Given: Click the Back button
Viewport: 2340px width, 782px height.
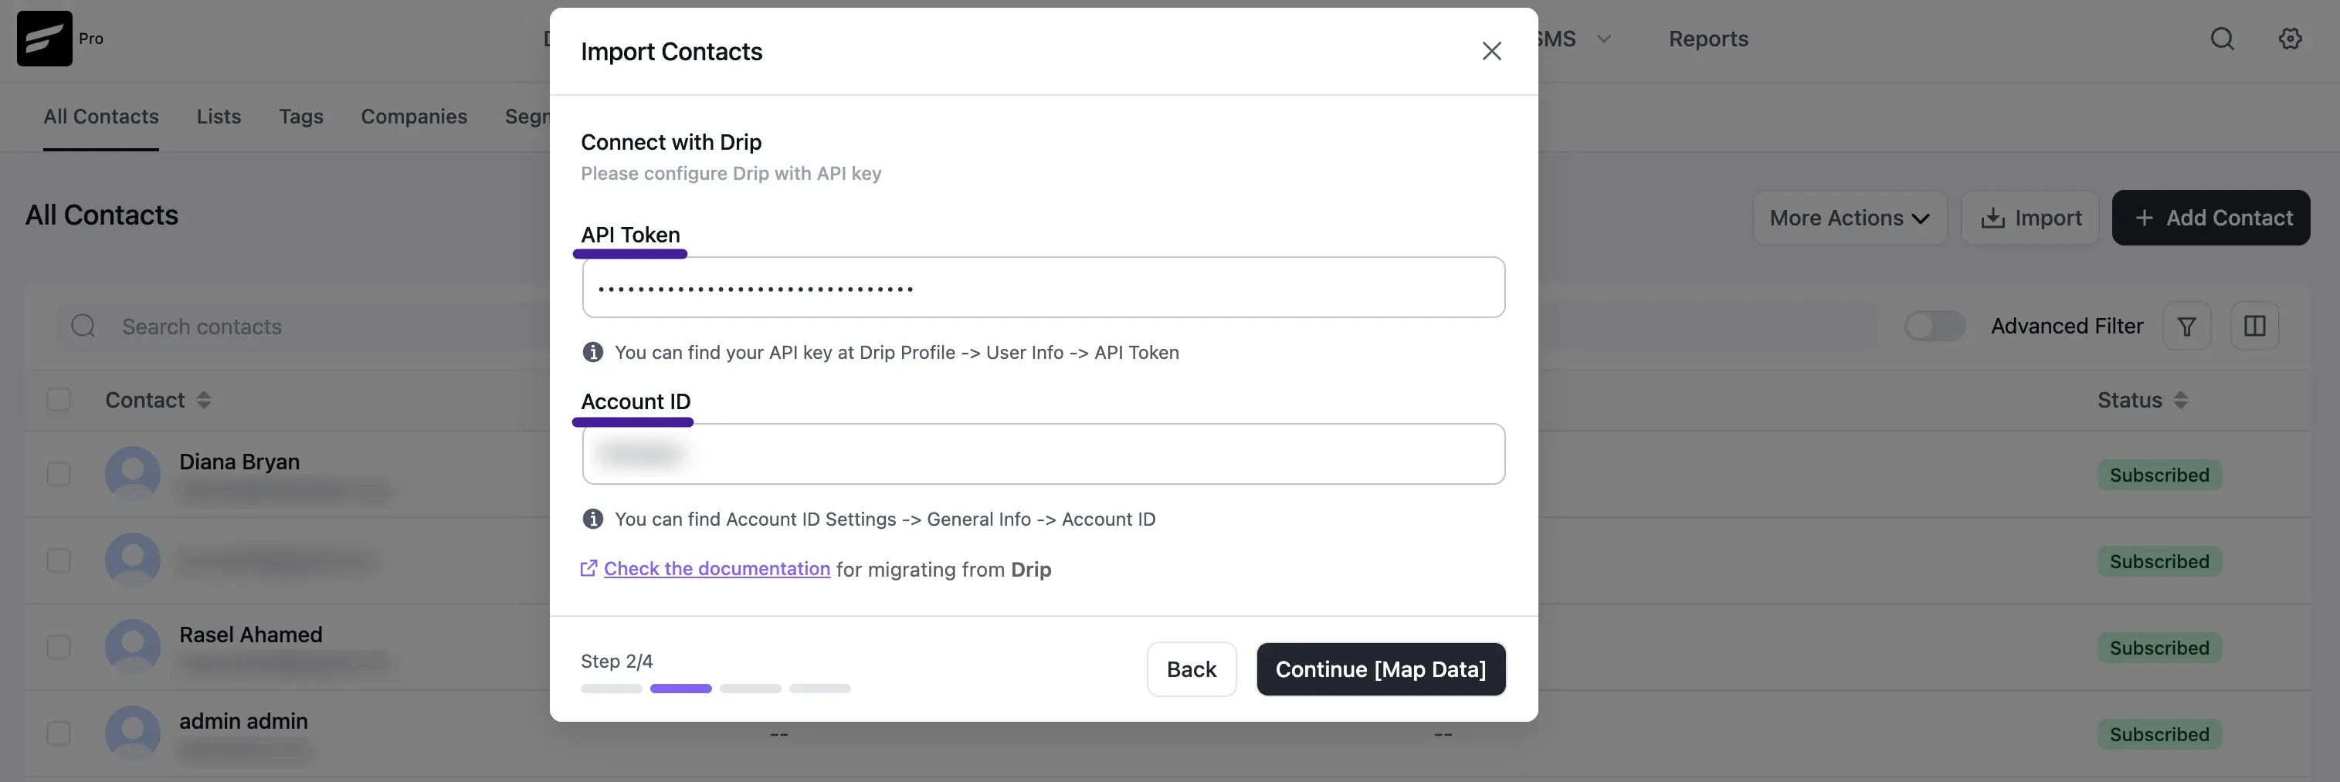Looking at the screenshot, I should (1192, 669).
